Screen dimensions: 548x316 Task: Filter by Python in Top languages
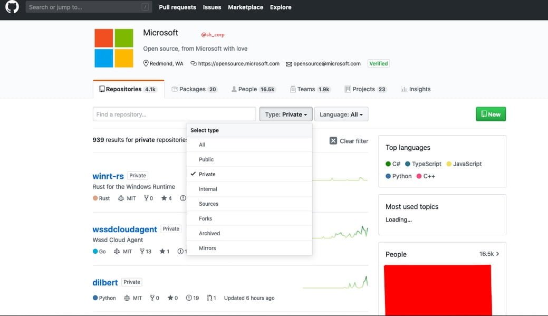click(x=398, y=176)
